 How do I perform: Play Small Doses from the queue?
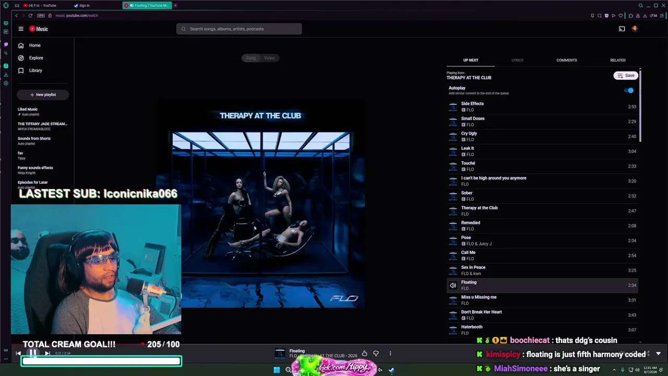543,122
